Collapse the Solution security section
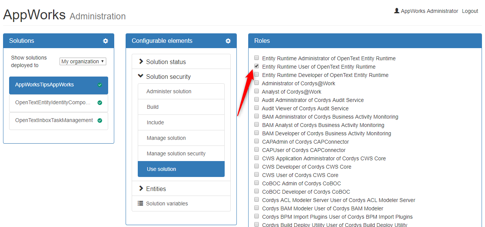This screenshot has width=485, height=227. [168, 77]
